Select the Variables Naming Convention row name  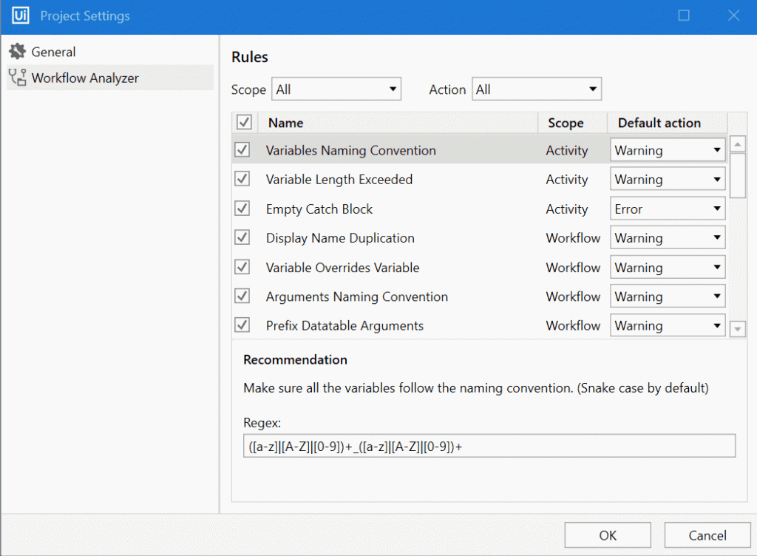point(351,151)
